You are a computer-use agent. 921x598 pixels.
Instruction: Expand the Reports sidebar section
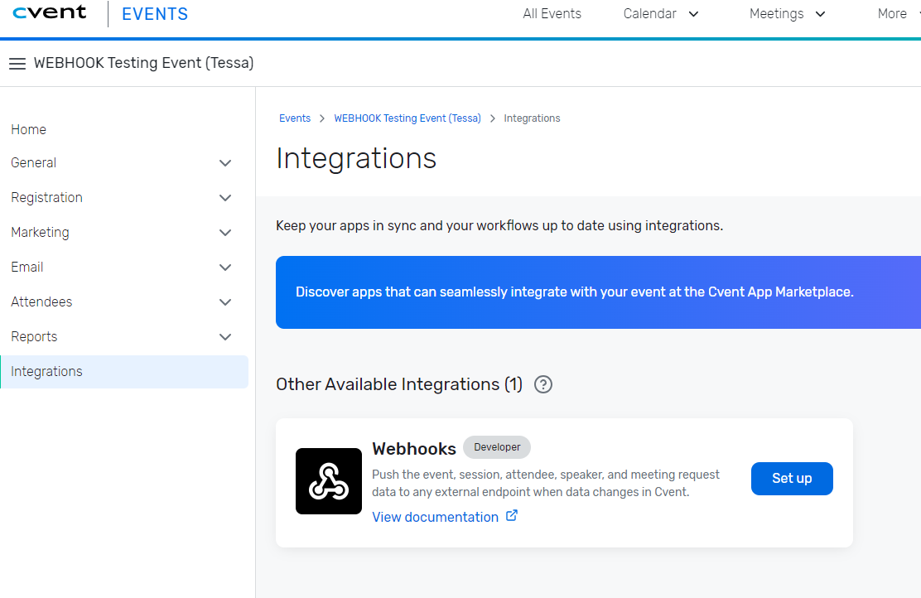123,336
